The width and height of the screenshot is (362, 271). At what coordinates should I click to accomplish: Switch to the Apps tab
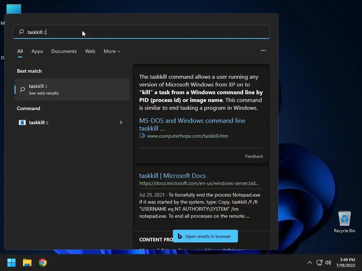[37, 51]
